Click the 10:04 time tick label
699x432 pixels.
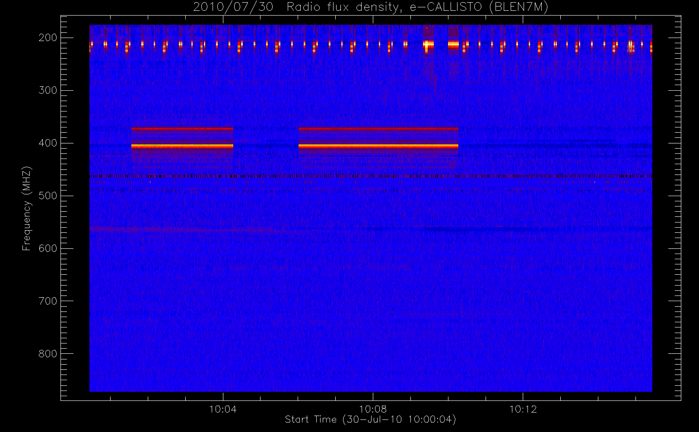[x=223, y=409]
